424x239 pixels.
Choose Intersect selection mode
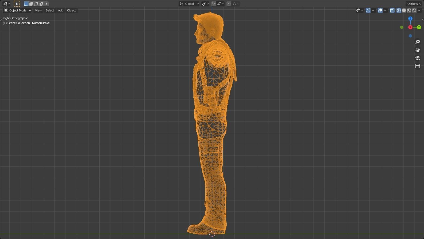coord(47,4)
